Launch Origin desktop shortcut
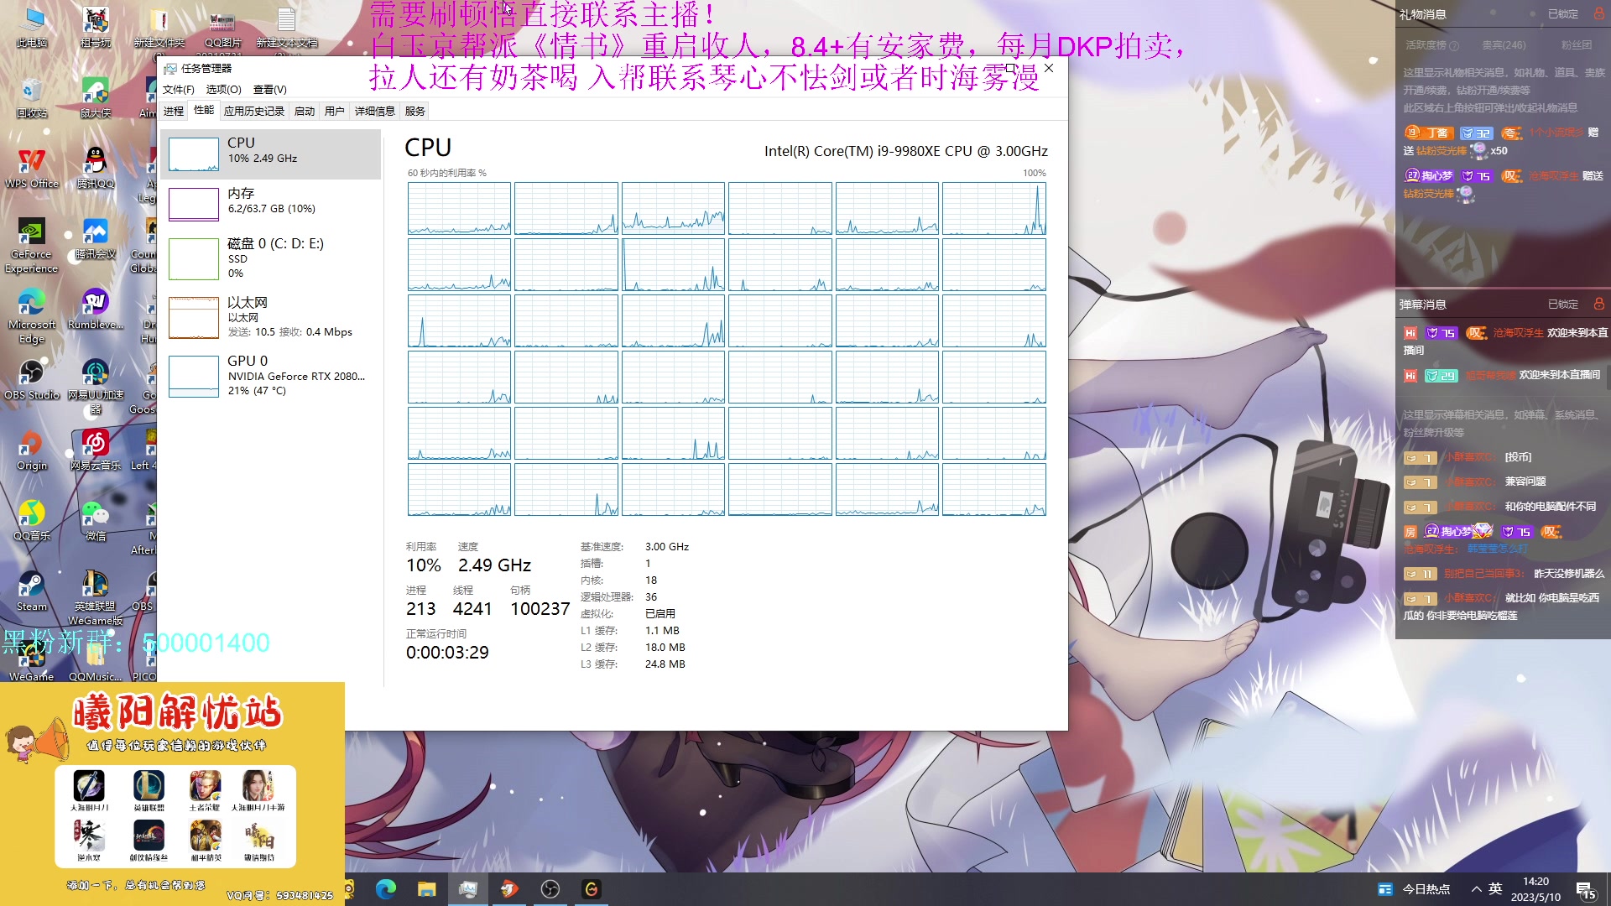The width and height of the screenshot is (1611, 906). click(x=32, y=444)
